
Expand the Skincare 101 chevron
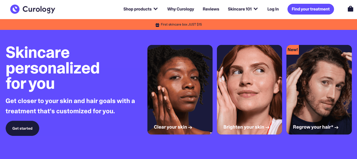pyautogui.click(x=256, y=9)
